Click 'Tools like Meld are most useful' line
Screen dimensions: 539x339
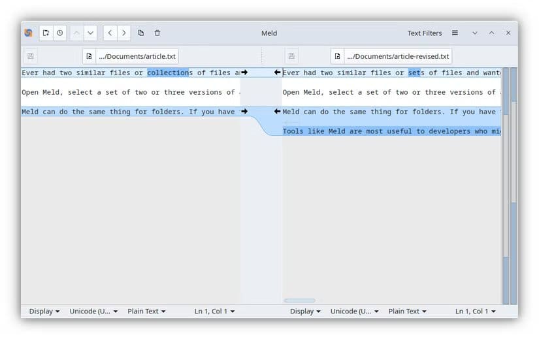(x=391, y=131)
